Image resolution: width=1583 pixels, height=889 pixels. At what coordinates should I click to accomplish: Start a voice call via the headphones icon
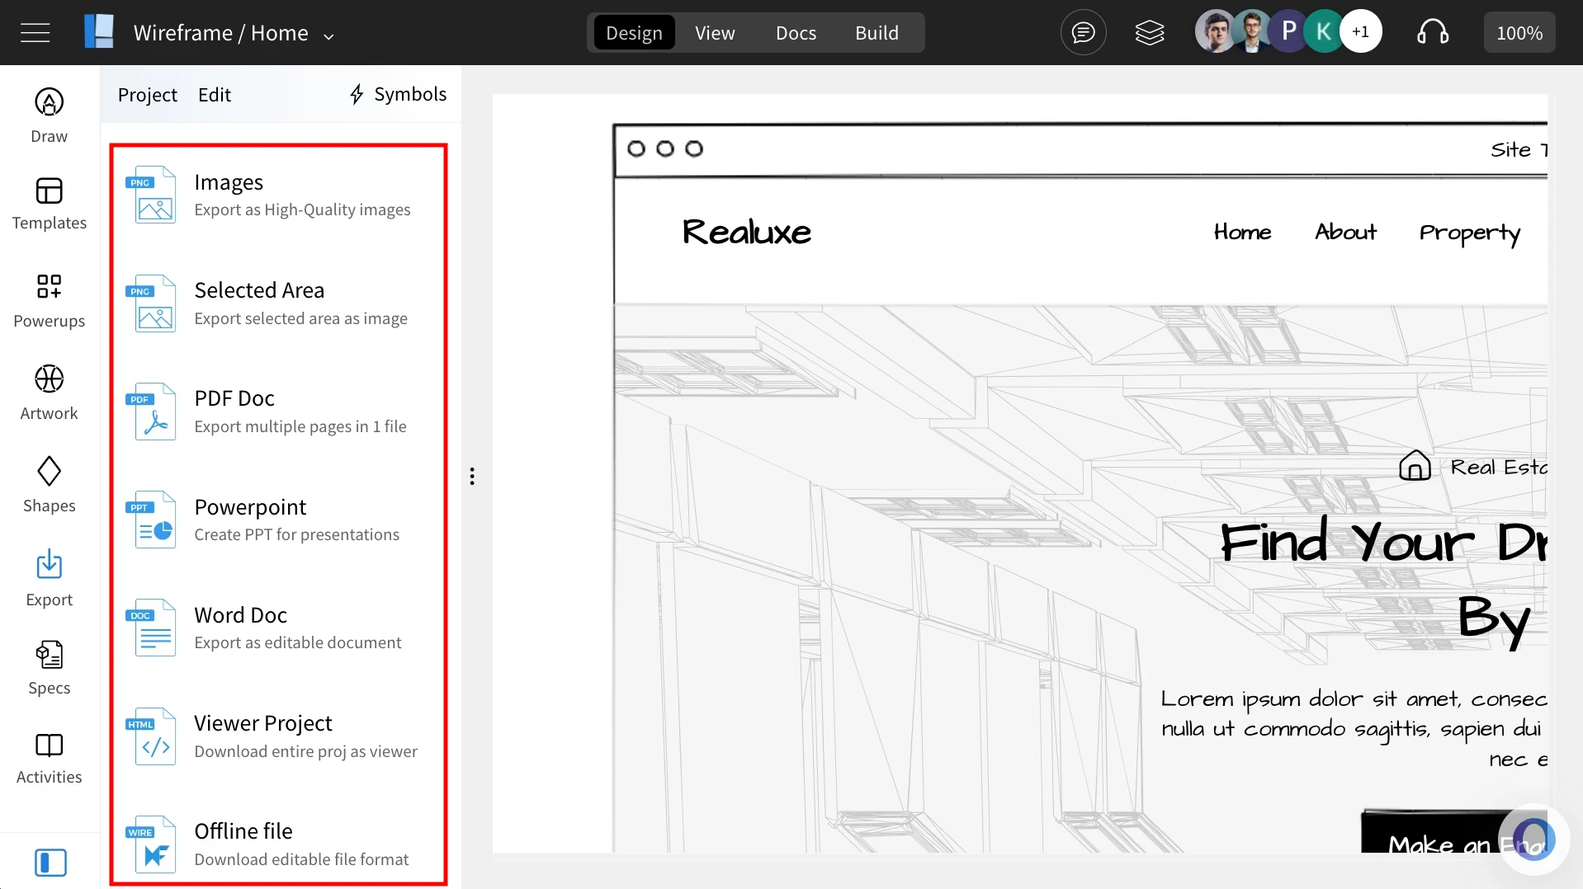pos(1434,32)
